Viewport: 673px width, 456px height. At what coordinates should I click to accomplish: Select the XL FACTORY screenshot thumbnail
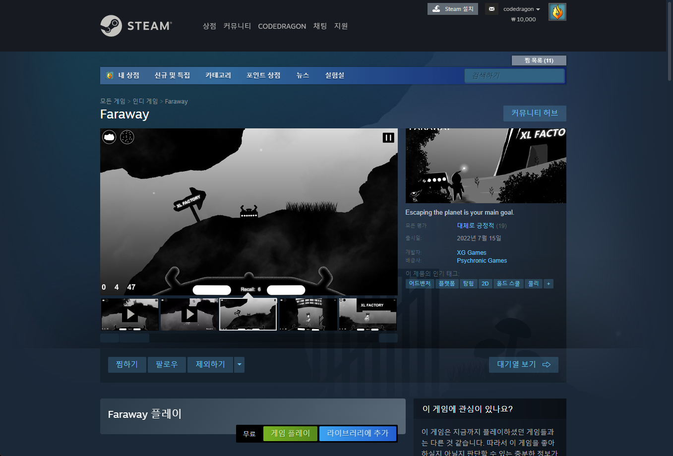[367, 314]
